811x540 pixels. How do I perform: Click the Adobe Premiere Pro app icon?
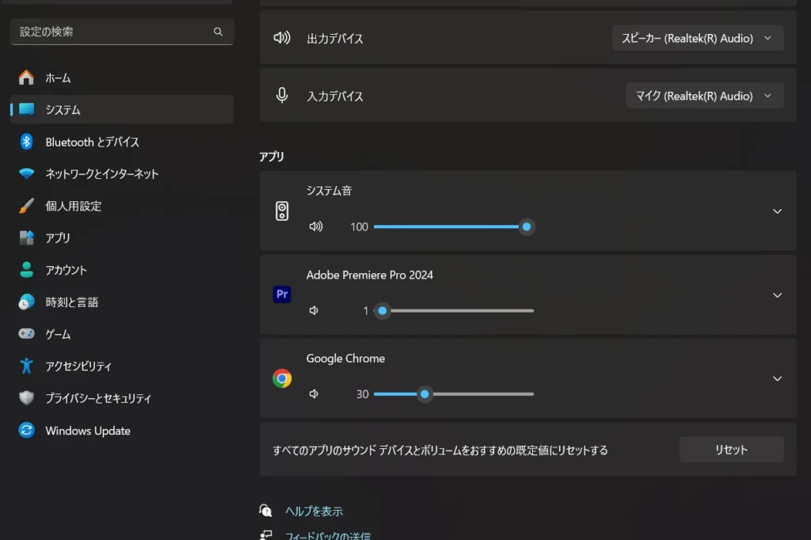[282, 295]
